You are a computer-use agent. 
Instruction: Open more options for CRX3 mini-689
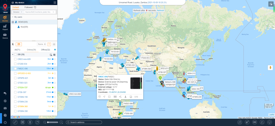tap(55, 59)
